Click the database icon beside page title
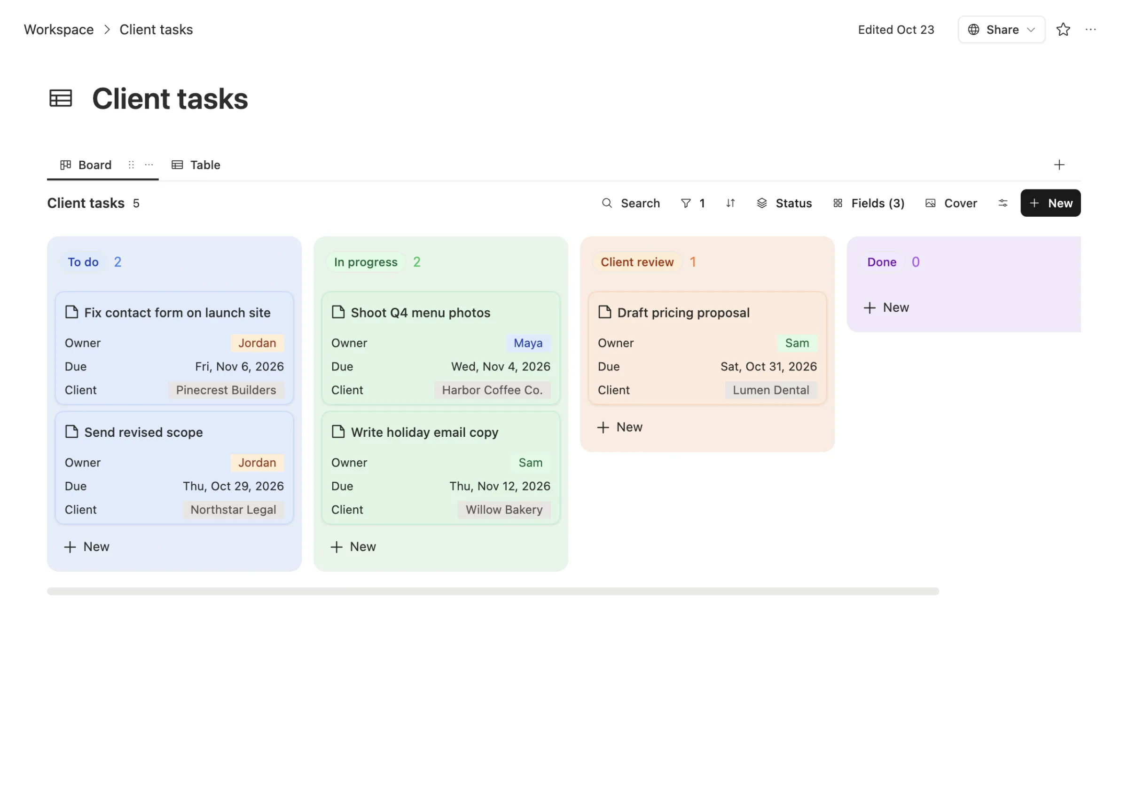Viewport: 1128px width, 804px height. point(61,98)
